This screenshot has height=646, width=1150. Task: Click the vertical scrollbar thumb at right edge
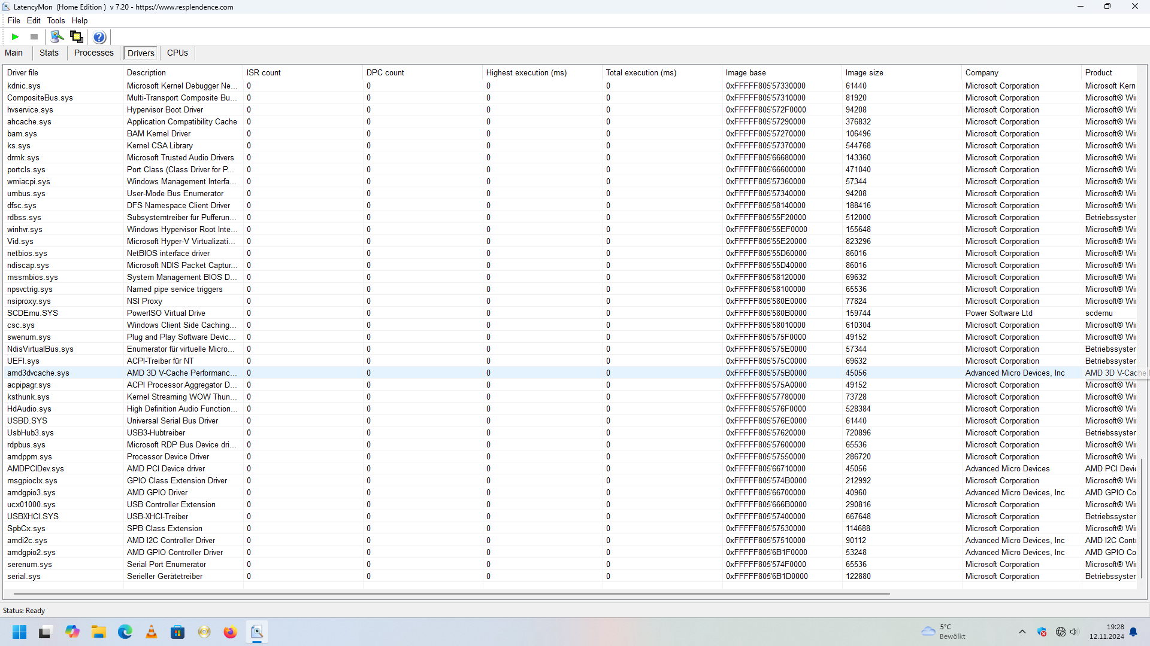pyautogui.click(x=1142, y=517)
